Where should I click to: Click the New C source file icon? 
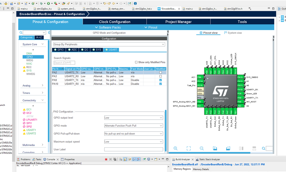pos(26,3)
